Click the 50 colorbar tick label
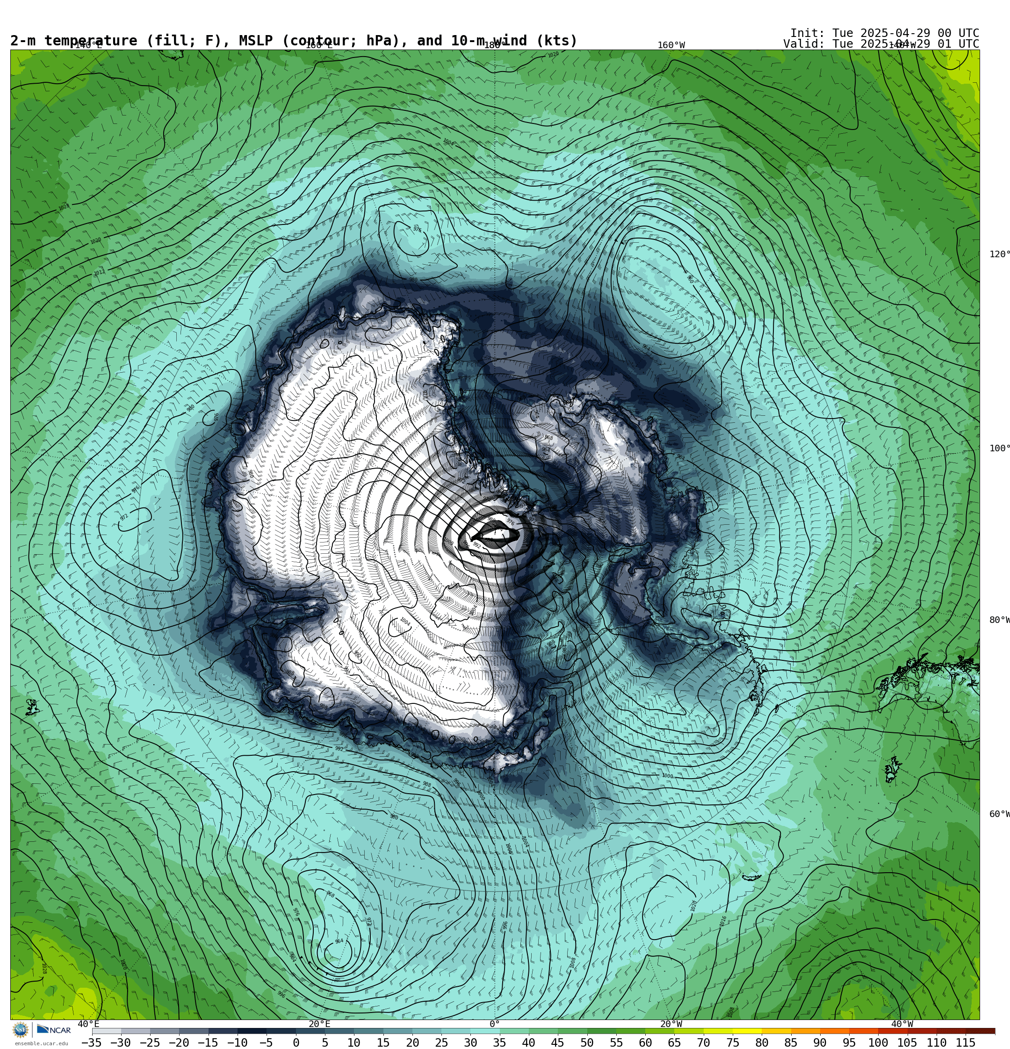 tap(587, 1043)
